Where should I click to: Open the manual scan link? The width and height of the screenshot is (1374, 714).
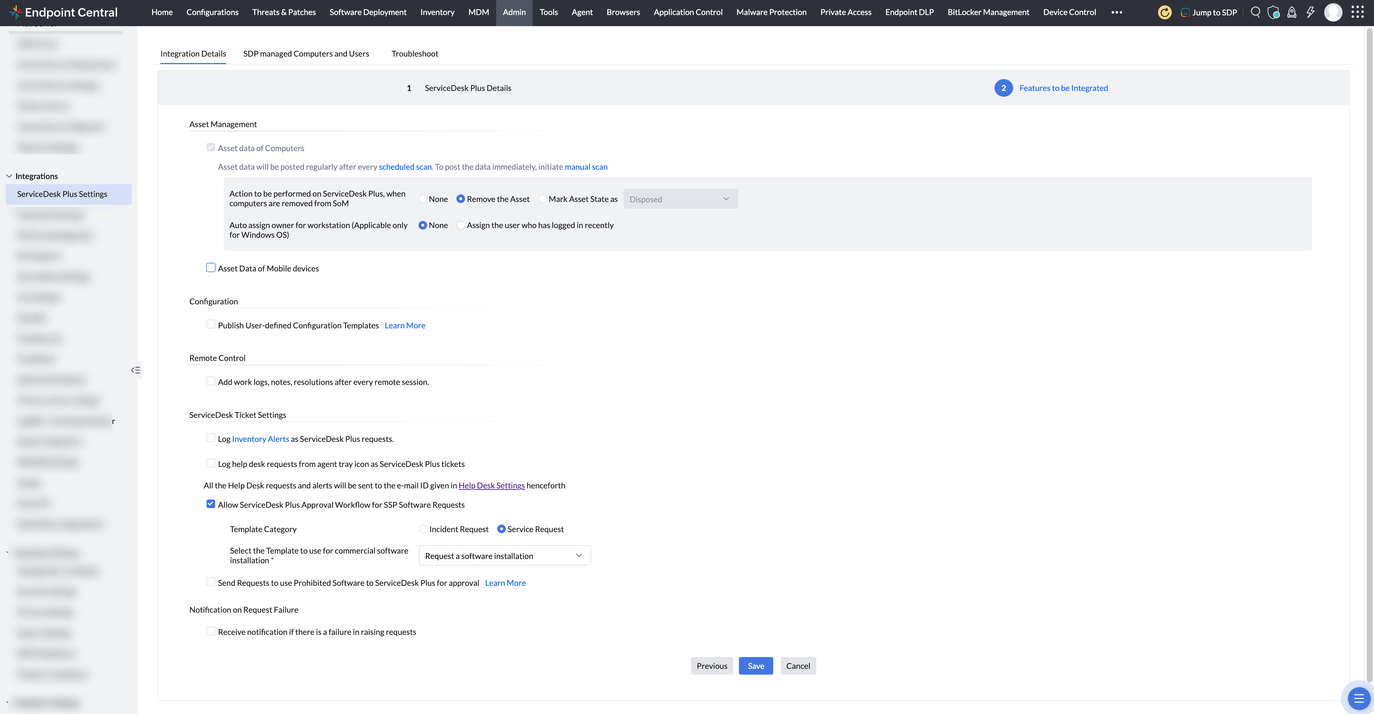(586, 167)
